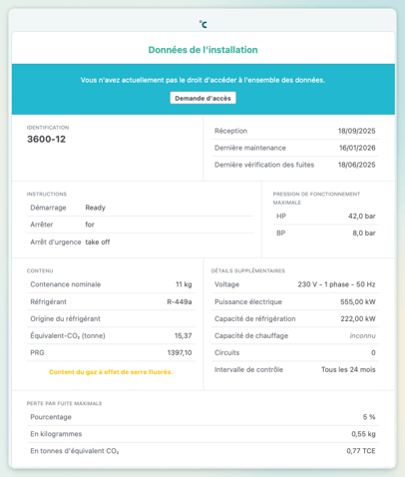
Task: Click the °C logo icon at top
Action: pyautogui.click(x=202, y=24)
